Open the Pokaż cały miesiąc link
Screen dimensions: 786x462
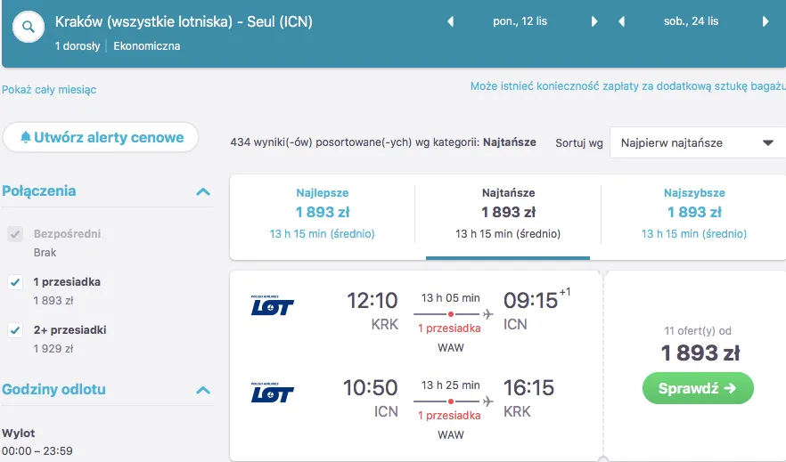click(49, 90)
